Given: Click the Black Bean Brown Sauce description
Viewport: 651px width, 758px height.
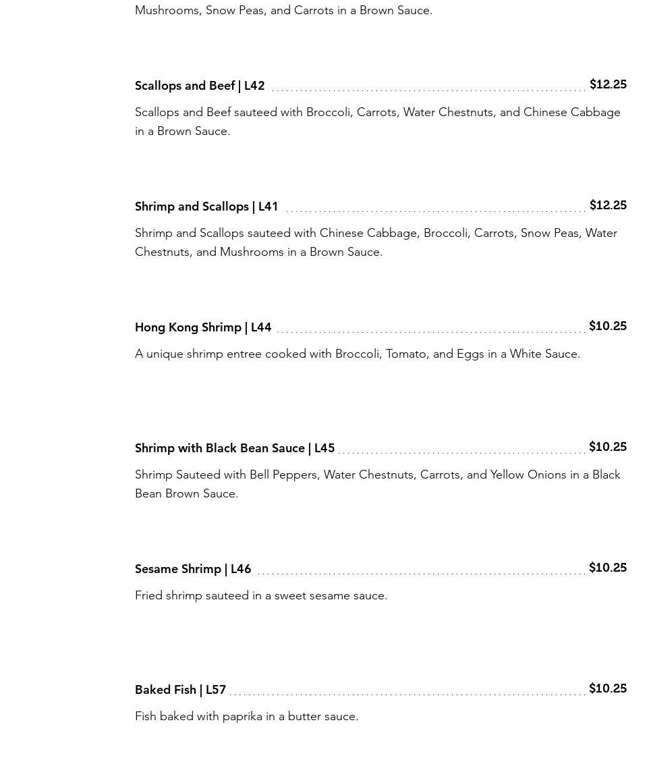Looking at the screenshot, I should point(377,484).
